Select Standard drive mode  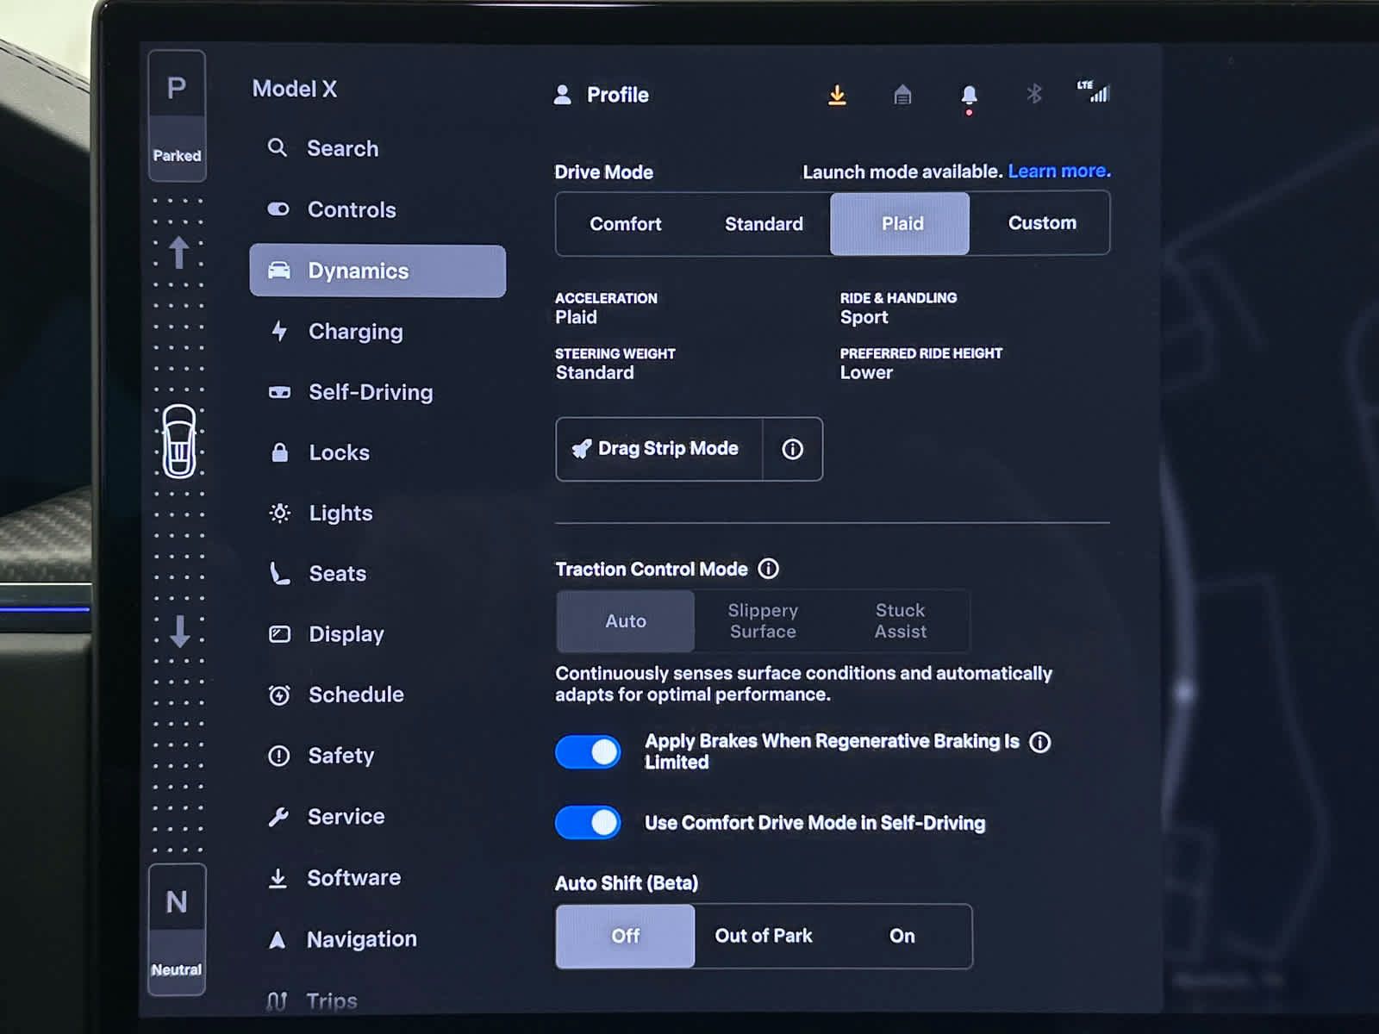pos(764,224)
